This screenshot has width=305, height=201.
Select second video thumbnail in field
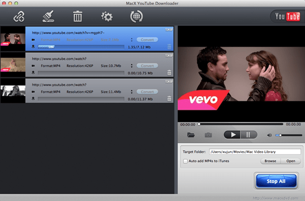[x=13, y=65]
